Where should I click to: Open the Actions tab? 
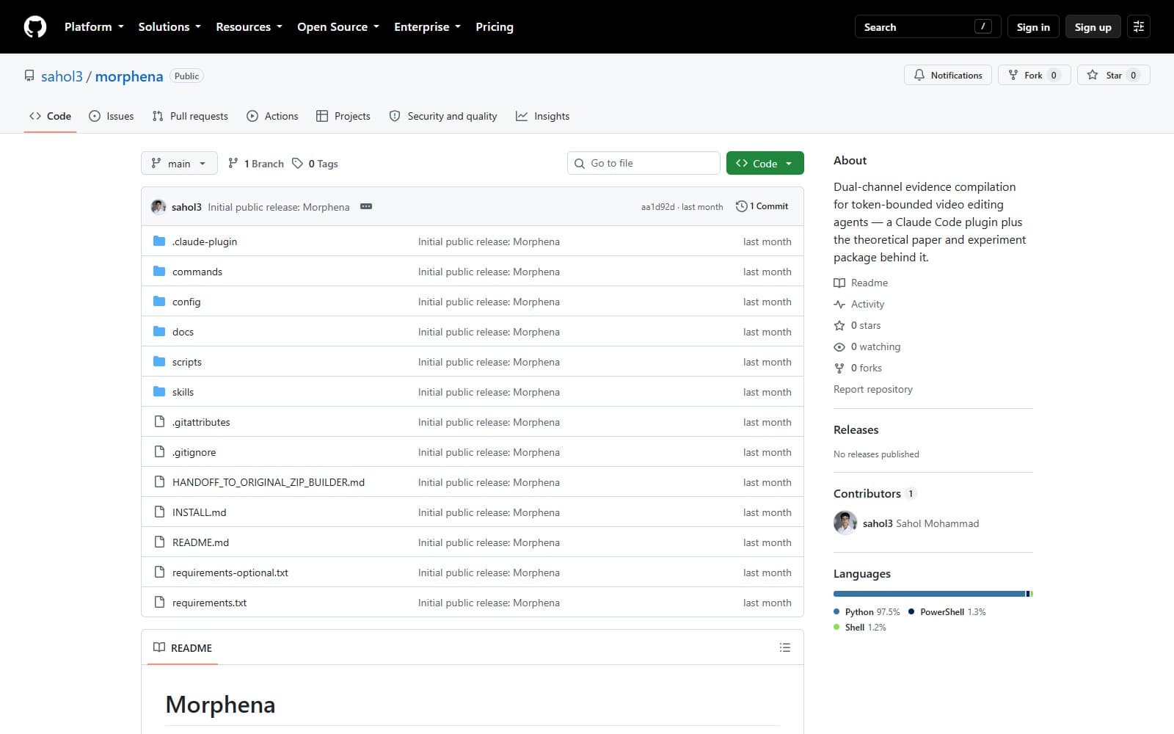tap(272, 116)
